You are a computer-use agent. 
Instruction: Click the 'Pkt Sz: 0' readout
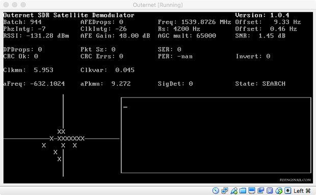point(98,49)
